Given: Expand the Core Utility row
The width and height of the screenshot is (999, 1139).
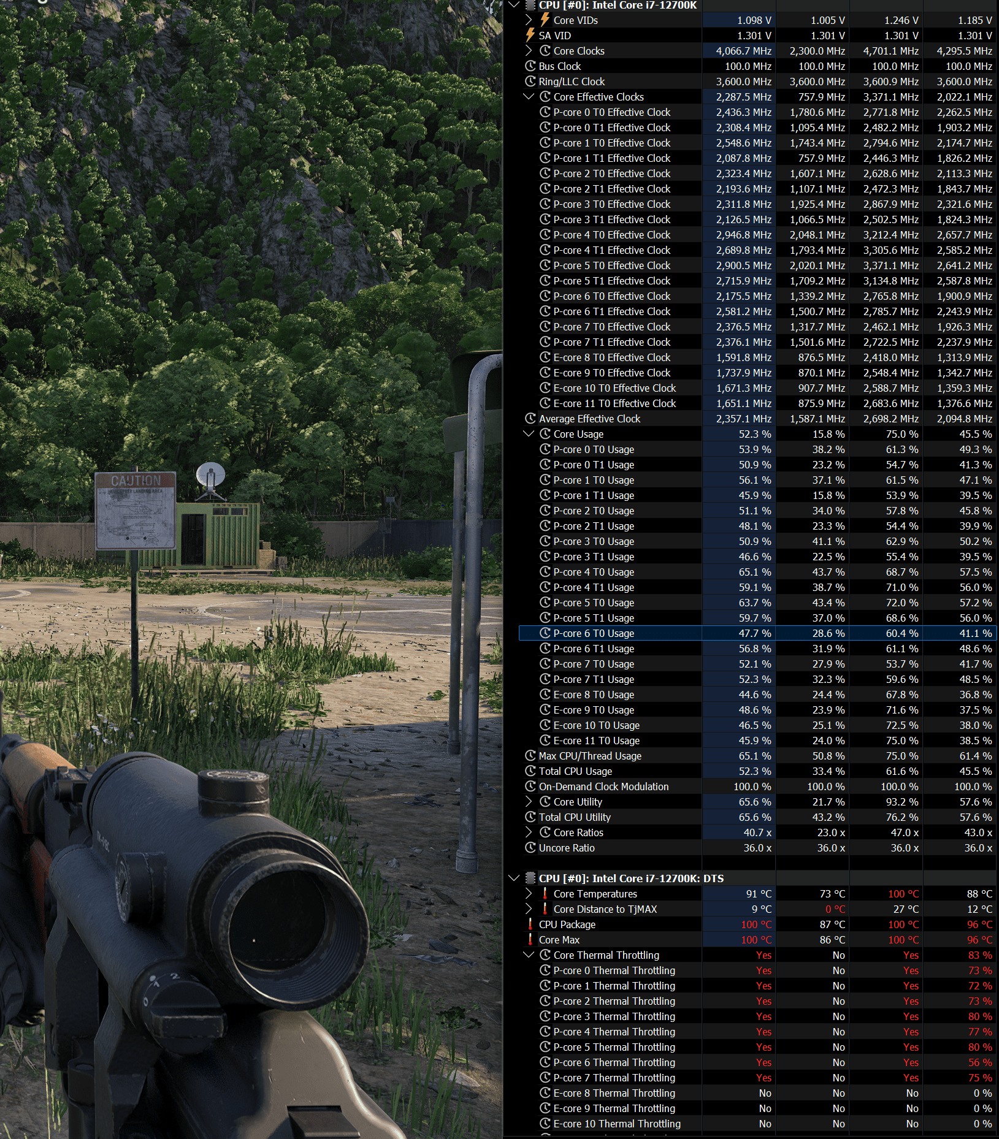Looking at the screenshot, I should click(529, 802).
